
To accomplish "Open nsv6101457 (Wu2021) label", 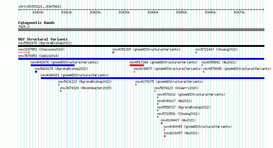I will tap(181, 133).
